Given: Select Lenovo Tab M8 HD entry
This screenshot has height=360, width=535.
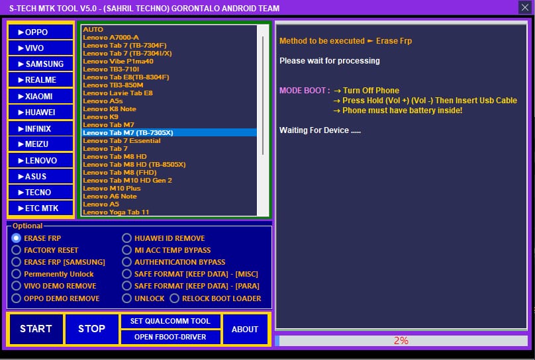Looking at the screenshot, I should pyautogui.click(x=170, y=156).
